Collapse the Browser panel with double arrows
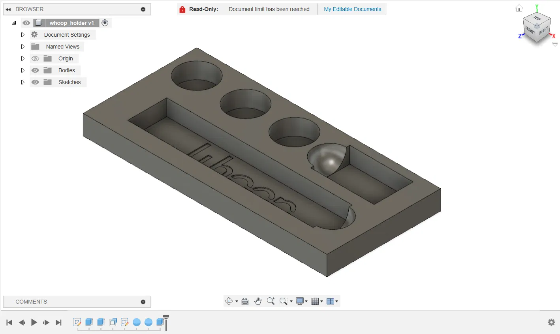The width and height of the screenshot is (560, 334). pos(8,9)
